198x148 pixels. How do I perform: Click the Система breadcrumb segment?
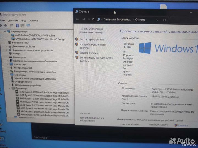click(140, 20)
